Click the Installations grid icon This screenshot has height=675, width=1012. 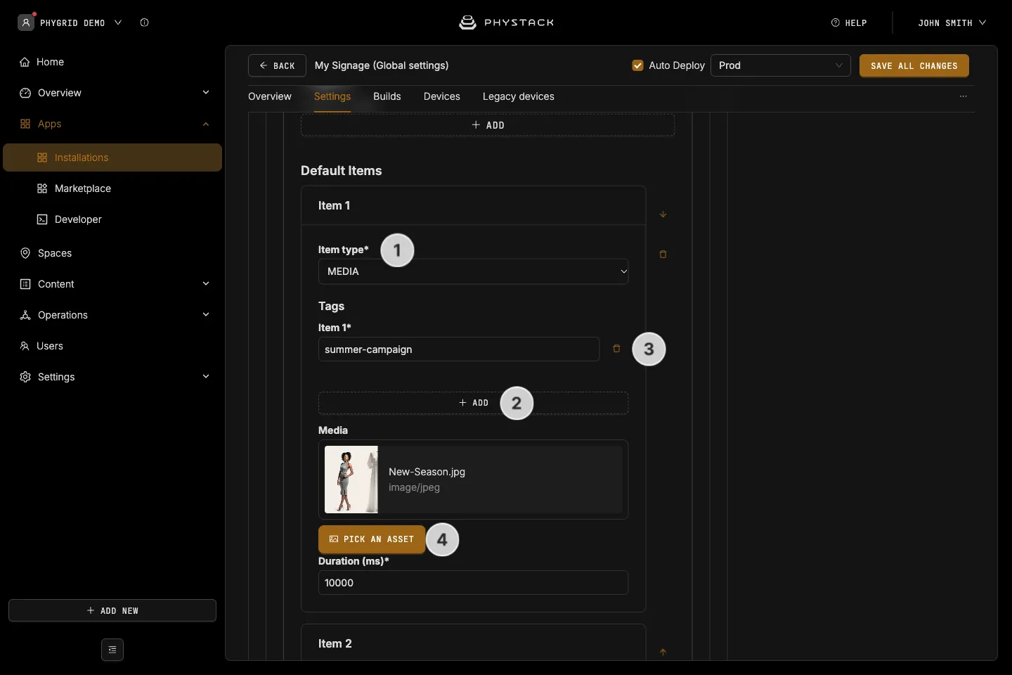(42, 157)
